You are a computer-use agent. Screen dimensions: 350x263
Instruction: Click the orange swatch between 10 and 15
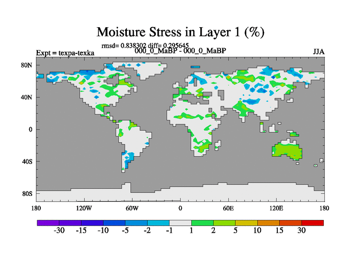(268, 223)
